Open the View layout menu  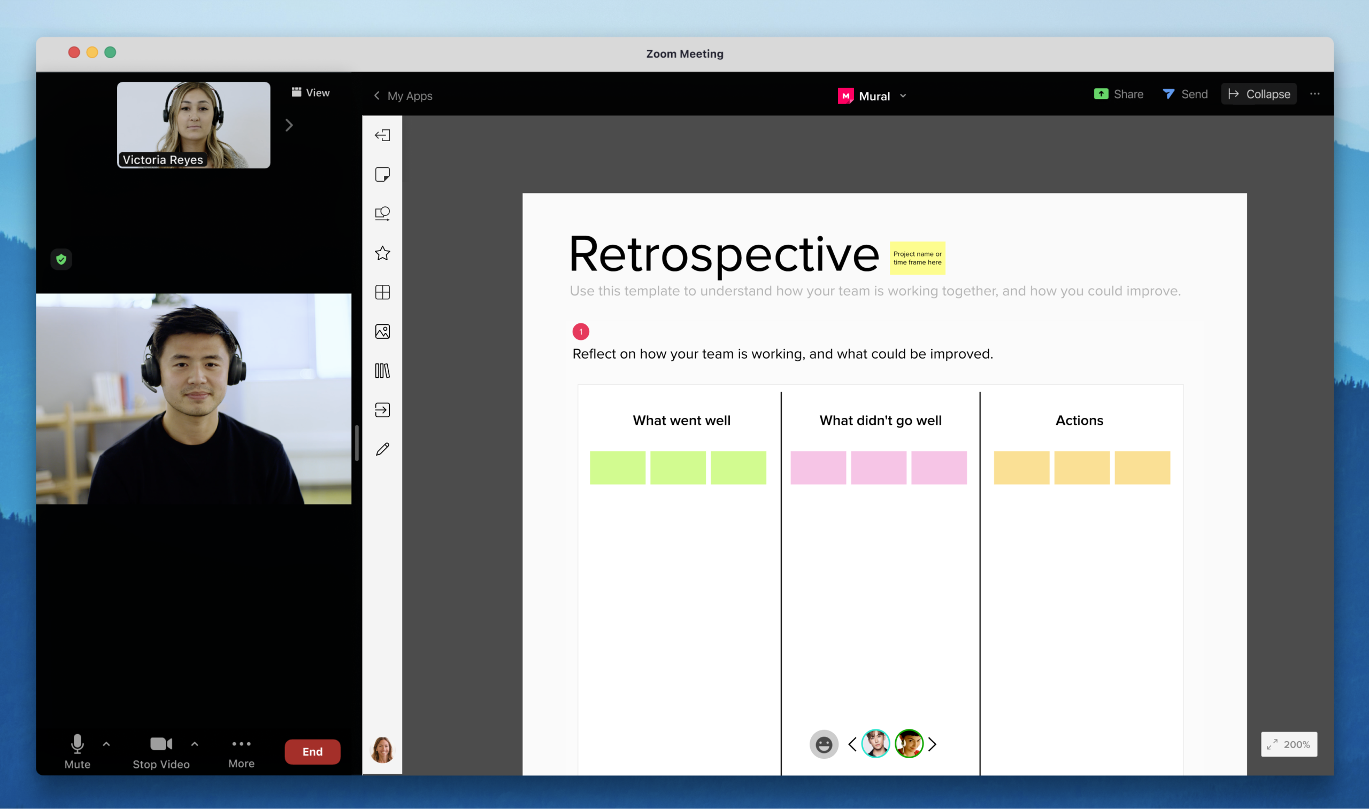(310, 92)
